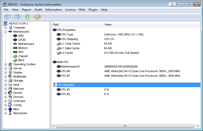Click the Back arrow toolbar icon
Viewport: 203px width, 131px height.
pyautogui.click(x=7, y=16)
